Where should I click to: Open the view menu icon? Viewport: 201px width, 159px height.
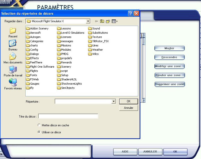point(114,21)
